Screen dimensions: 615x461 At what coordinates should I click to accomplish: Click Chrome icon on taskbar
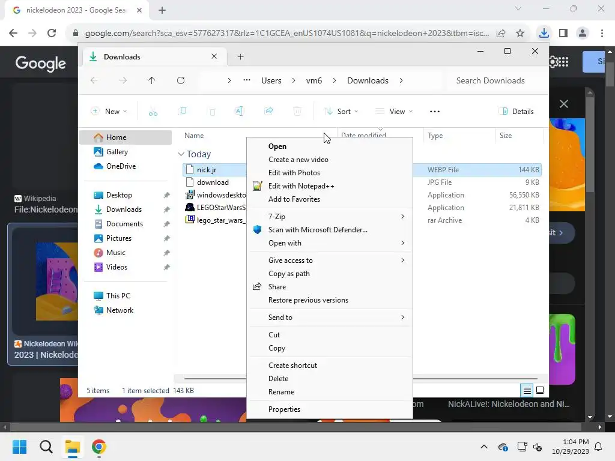(99, 447)
